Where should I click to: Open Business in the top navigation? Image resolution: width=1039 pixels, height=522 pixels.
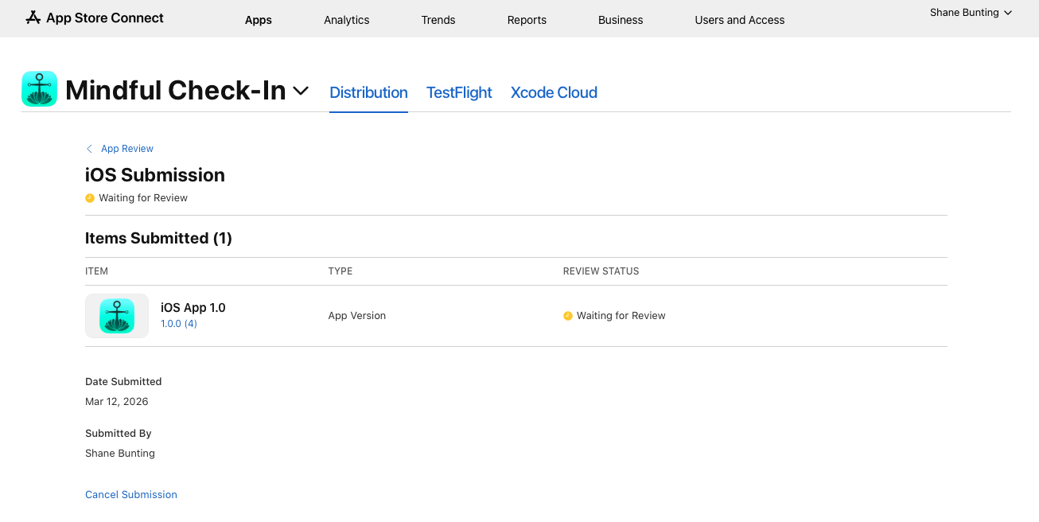coord(621,20)
